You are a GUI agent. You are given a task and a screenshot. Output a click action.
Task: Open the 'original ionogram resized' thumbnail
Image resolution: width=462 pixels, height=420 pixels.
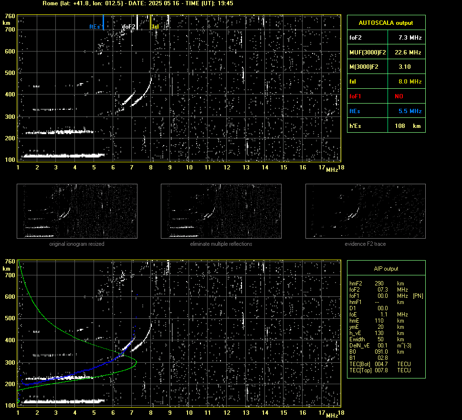pos(77,211)
